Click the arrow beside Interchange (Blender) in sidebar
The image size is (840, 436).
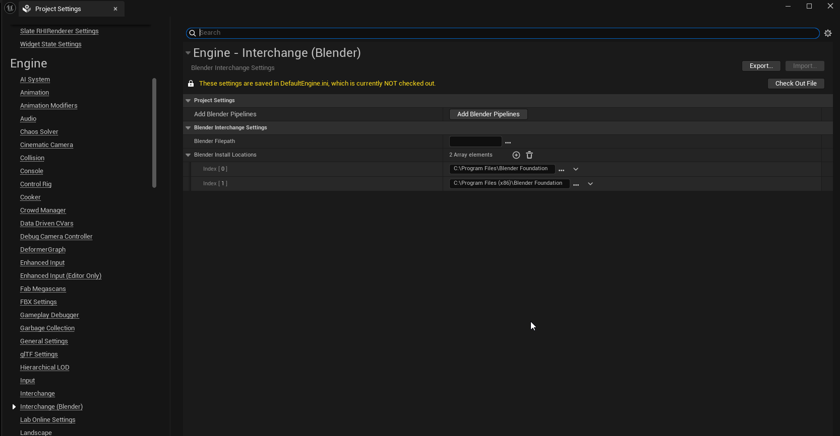pyautogui.click(x=14, y=407)
